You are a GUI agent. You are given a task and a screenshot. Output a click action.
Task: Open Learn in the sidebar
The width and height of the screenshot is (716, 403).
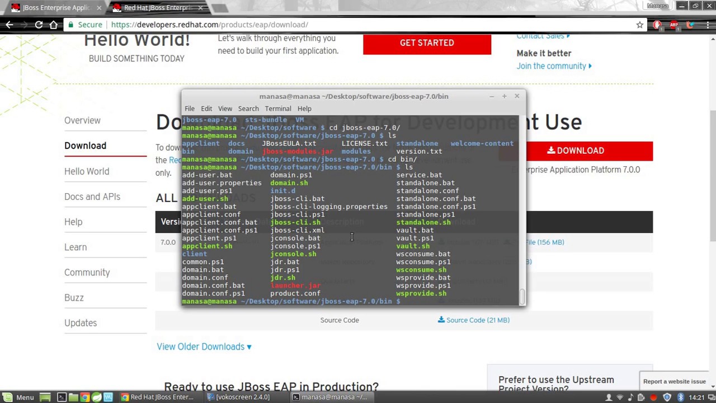pos(76,247)
